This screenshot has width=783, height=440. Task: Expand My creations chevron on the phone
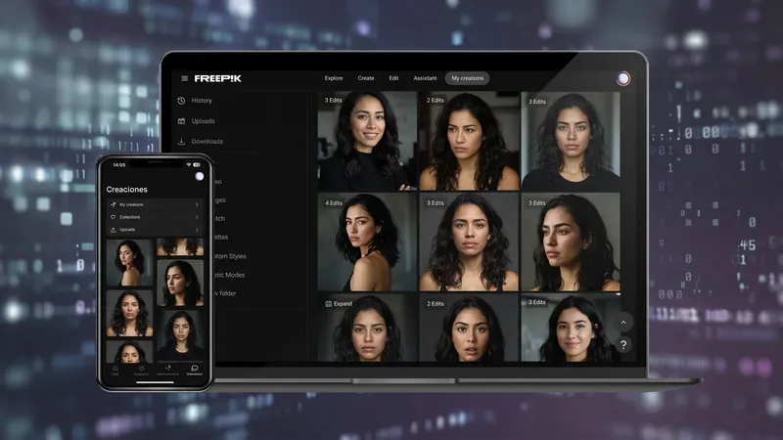[197, 204]
